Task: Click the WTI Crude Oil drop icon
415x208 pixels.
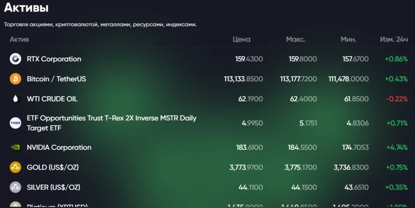Action: pos(15,99)
